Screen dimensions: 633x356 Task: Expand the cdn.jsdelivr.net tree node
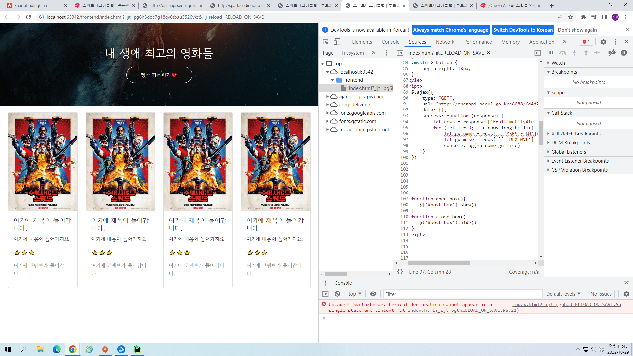pos(328,104)
